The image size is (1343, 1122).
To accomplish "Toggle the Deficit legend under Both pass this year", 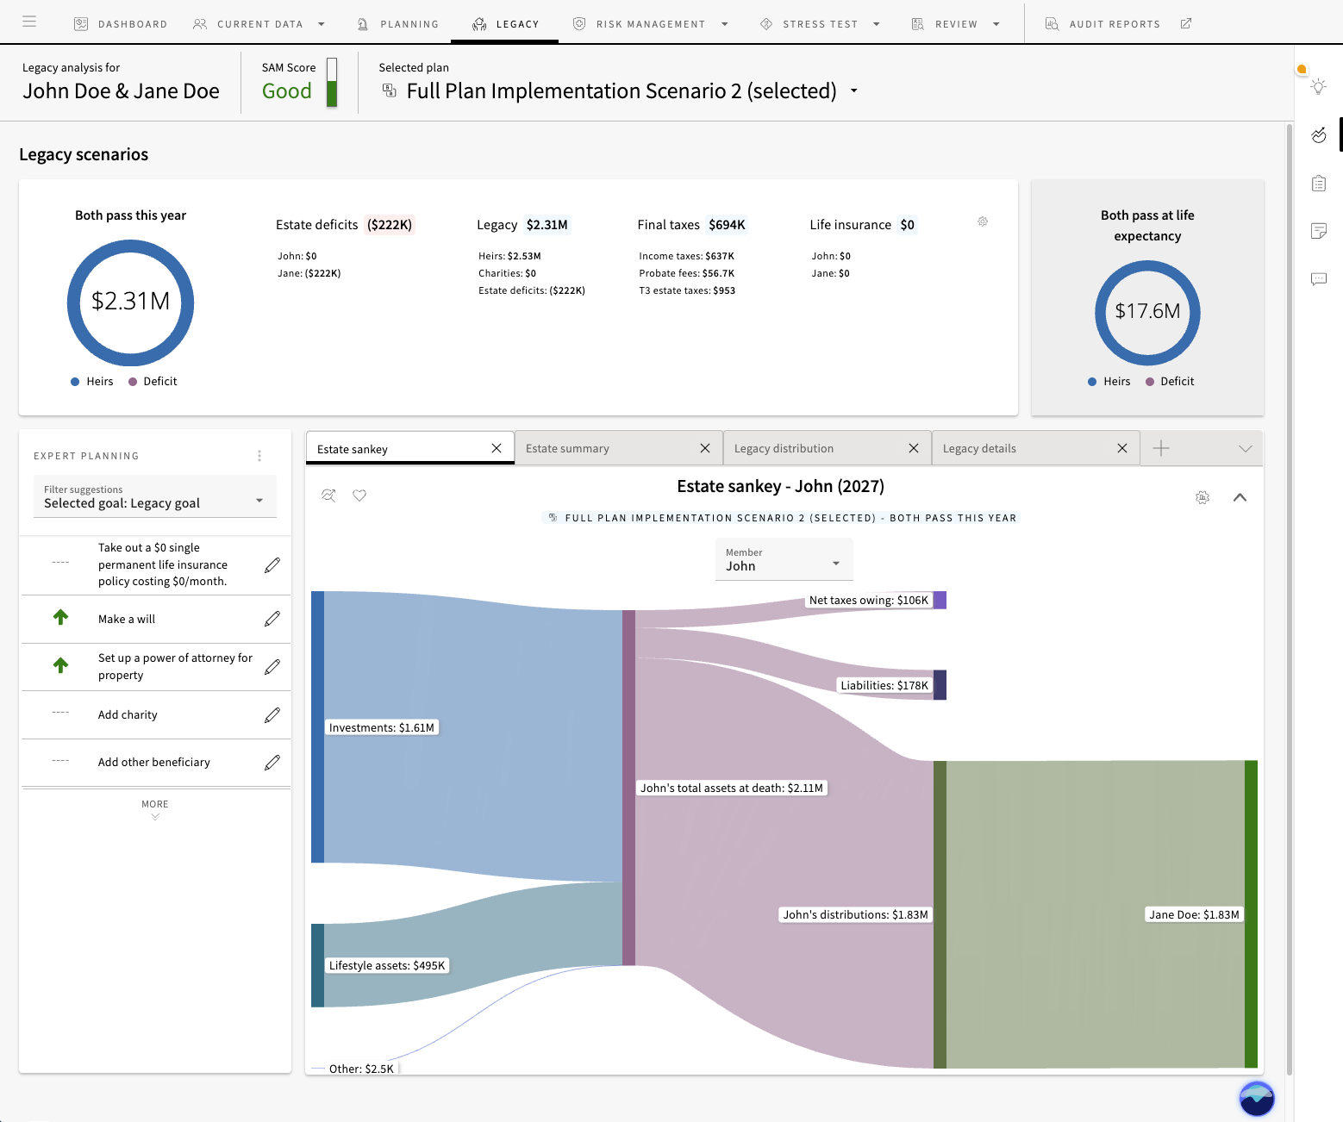I will (x=153, y=382).
